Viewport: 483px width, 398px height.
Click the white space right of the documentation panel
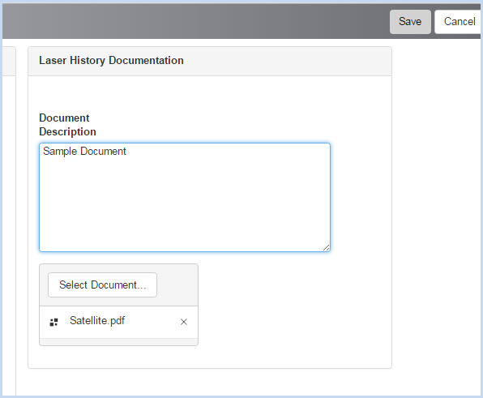(x=436, y=216)
